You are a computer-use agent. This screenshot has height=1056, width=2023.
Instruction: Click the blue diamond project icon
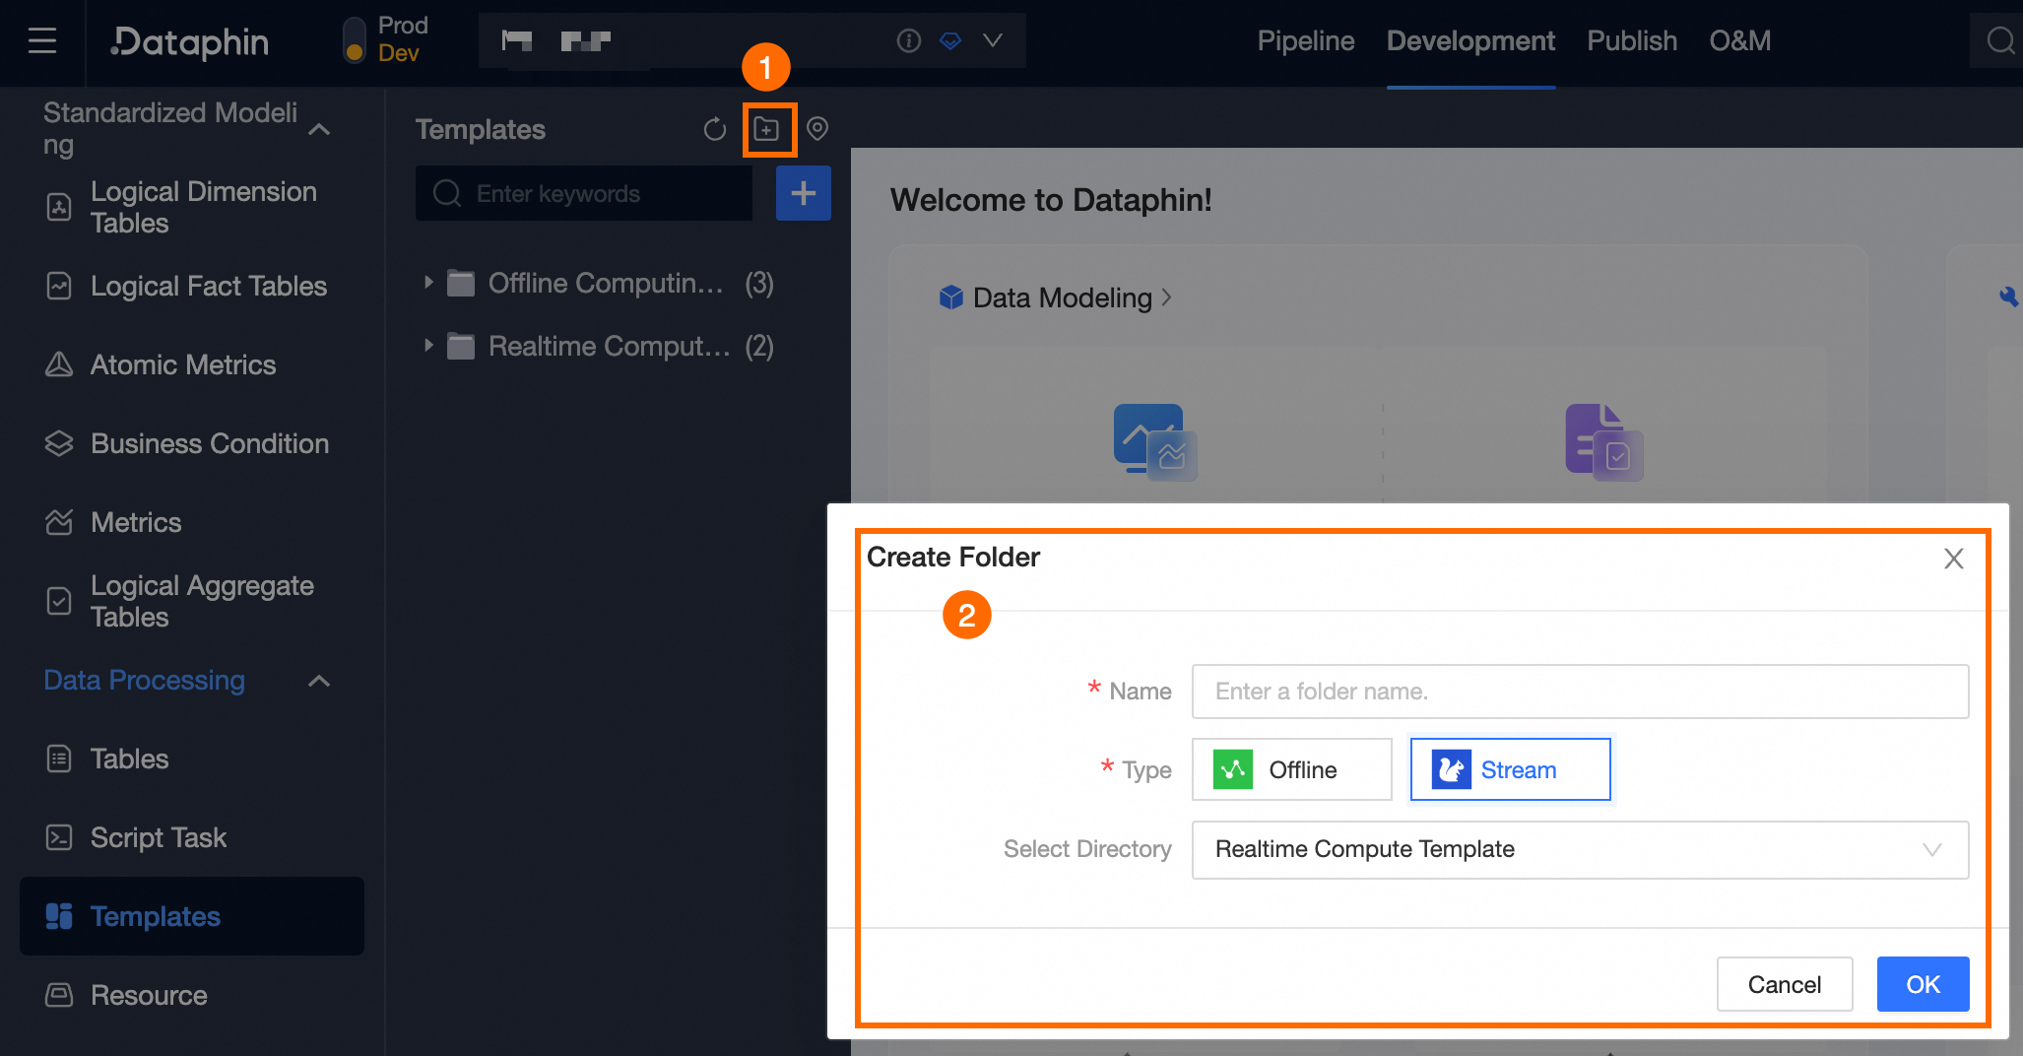[x=950, y=40]
